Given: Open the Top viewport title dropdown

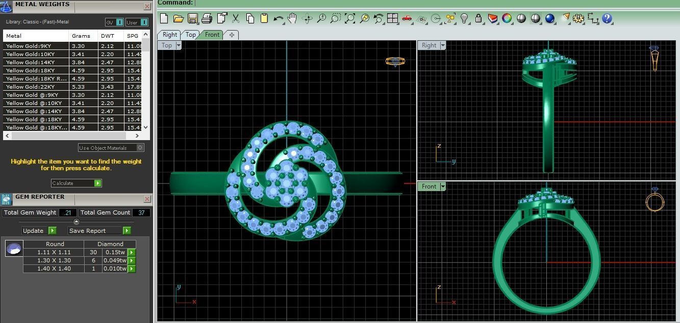Looking at the screenshot, I should (x=179, y=45).
